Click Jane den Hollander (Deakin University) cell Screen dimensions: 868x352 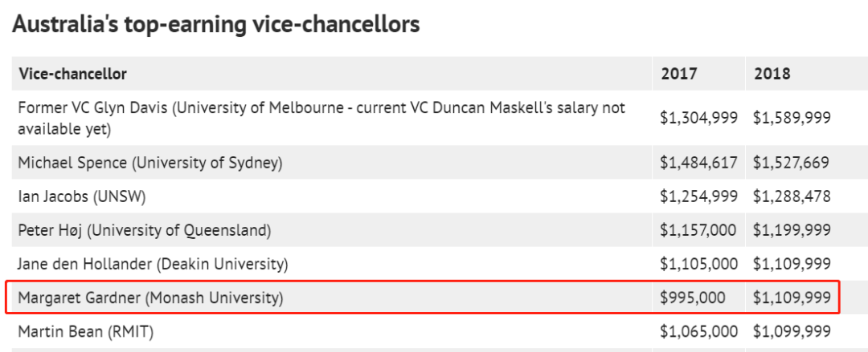click(153, 264)
